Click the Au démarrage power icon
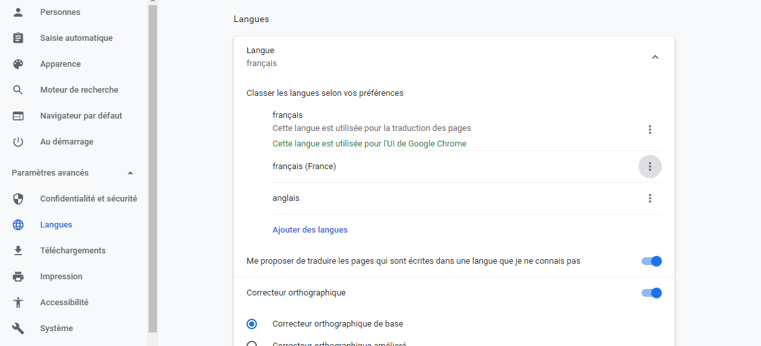 tap(18, 142)
